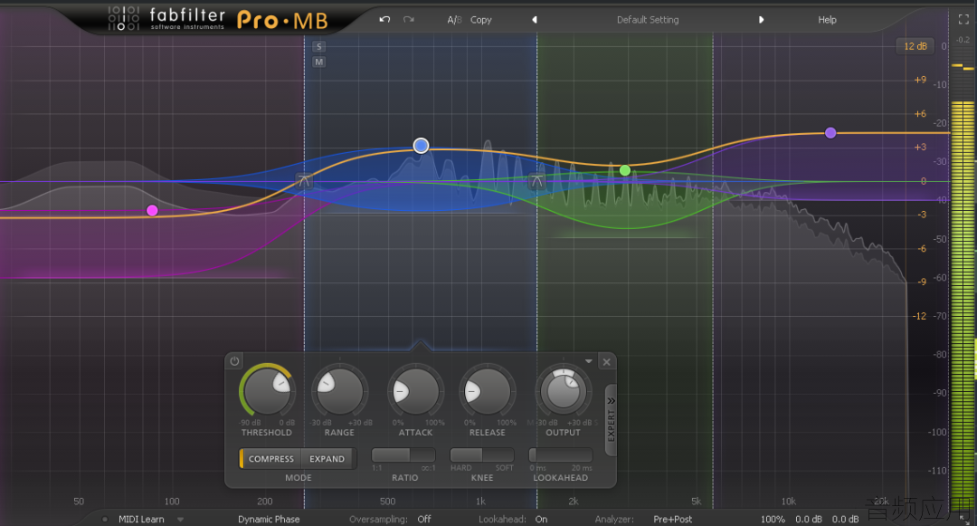The width and height of the screenshot is (977, 526).
Task: Click the undo arrow icon
Action: (x=384, y=19)
